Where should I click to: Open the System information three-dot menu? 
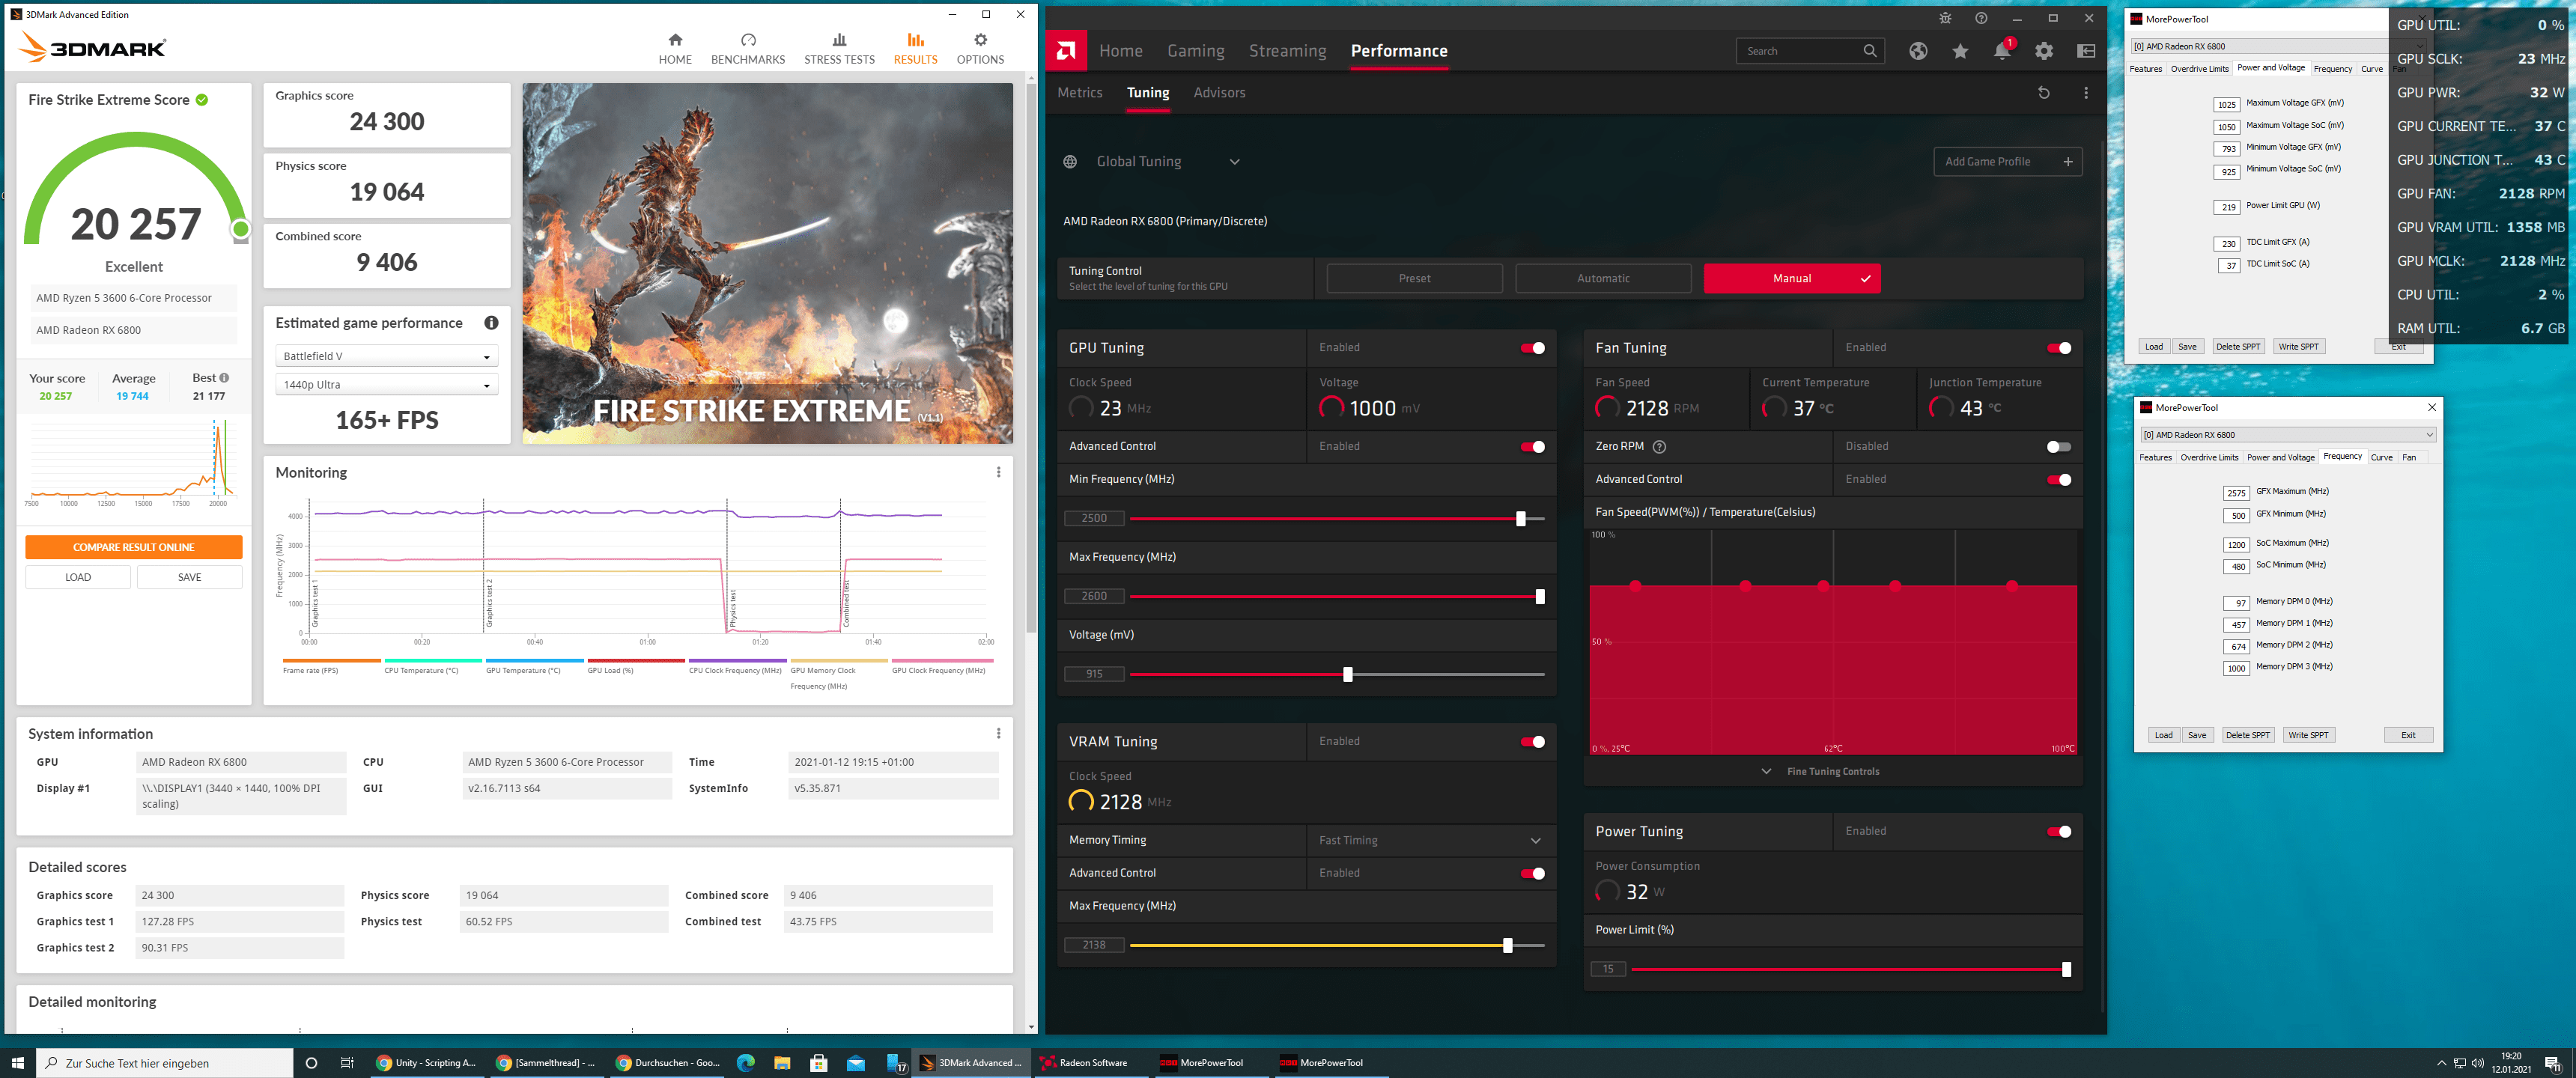[x=998, y=733]
